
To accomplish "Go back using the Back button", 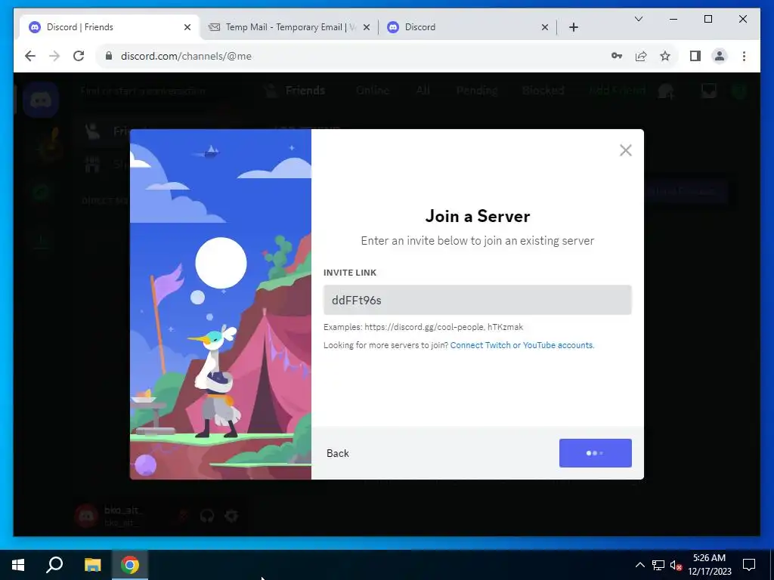I will (x=338, y=453).
